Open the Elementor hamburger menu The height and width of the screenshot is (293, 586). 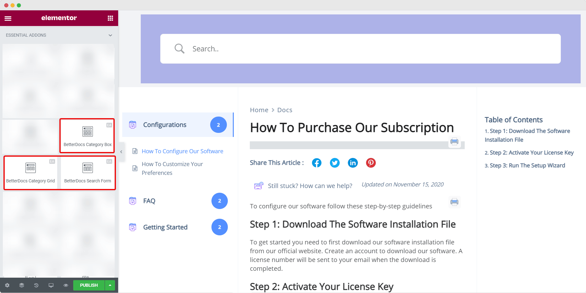(x=8, y=18)
